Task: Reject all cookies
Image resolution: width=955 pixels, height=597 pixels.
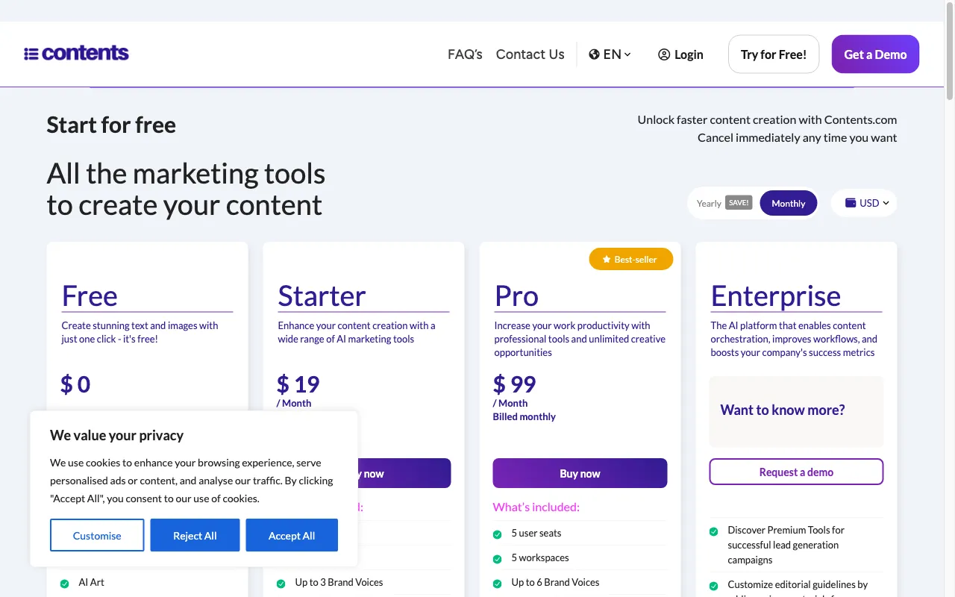Action: [195, 536]
